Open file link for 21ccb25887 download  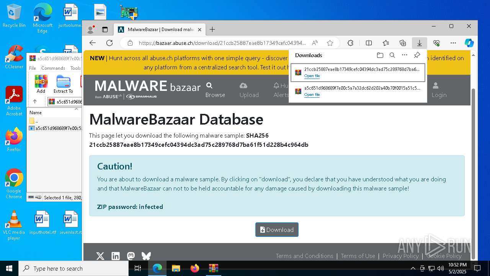(x=312, y=76)
